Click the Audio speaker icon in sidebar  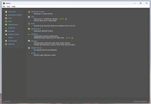pos(6,38)
